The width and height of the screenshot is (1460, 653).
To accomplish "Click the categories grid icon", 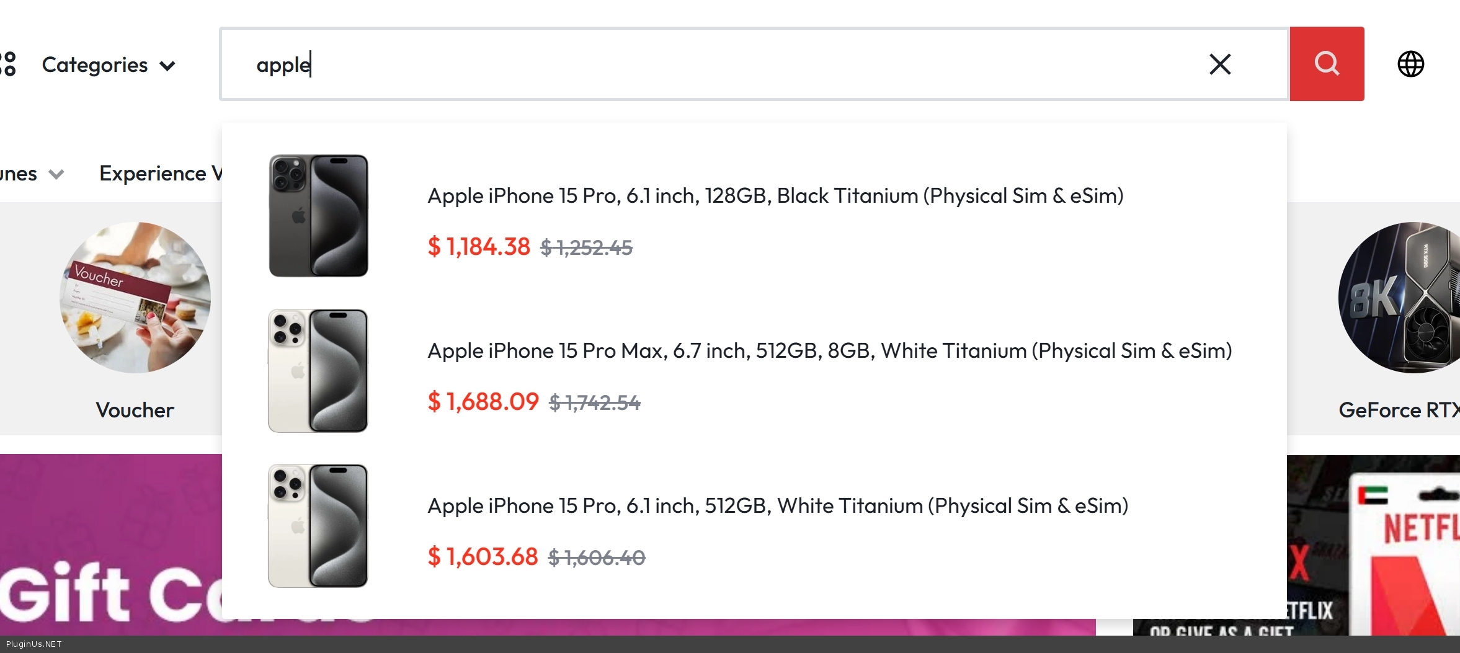I will (x=8, y=64).
